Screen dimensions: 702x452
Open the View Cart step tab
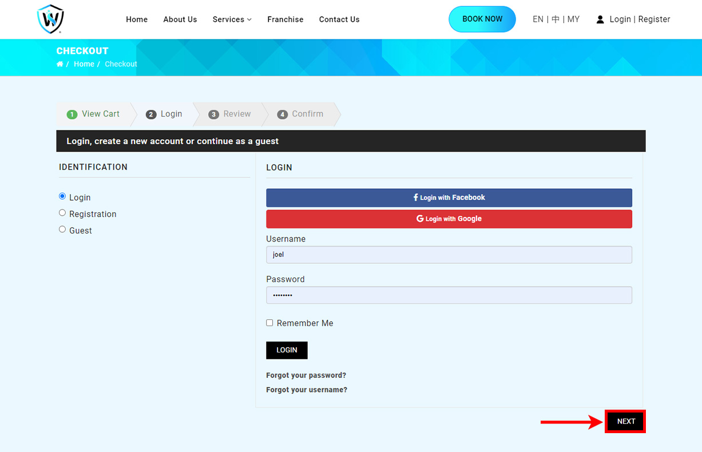(94, 114)
